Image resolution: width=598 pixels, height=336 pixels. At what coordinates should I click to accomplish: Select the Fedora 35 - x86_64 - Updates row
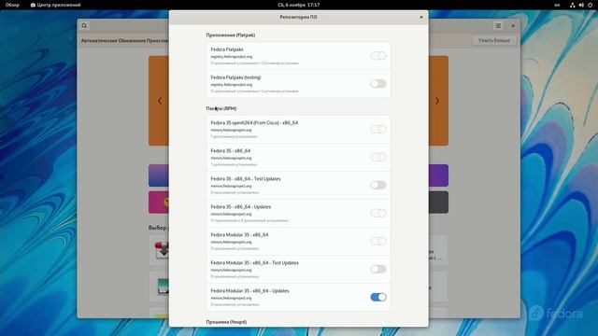coord(298,214)
